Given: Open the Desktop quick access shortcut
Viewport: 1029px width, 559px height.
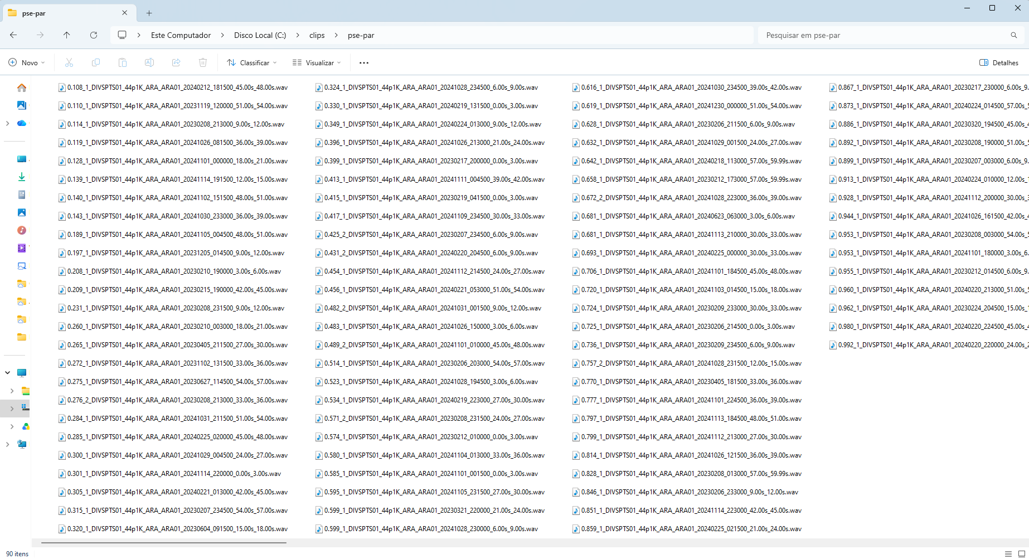Looking at the screenshot, I should pos(22,159).
